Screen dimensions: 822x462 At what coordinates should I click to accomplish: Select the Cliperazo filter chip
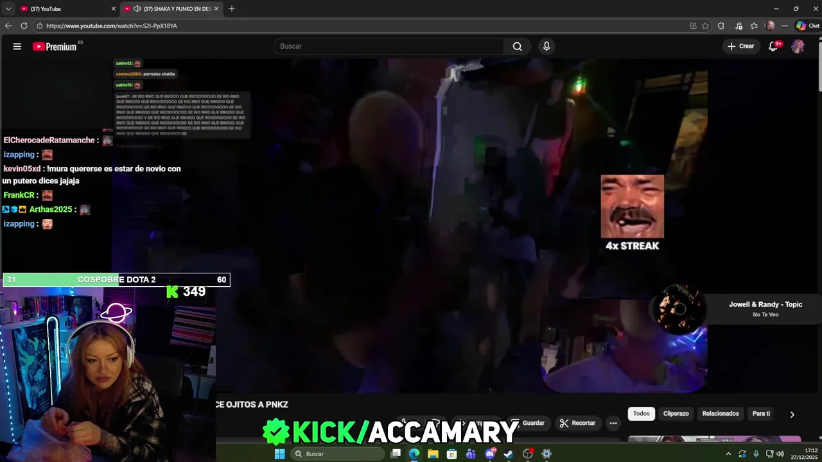(x=676, y=413)
